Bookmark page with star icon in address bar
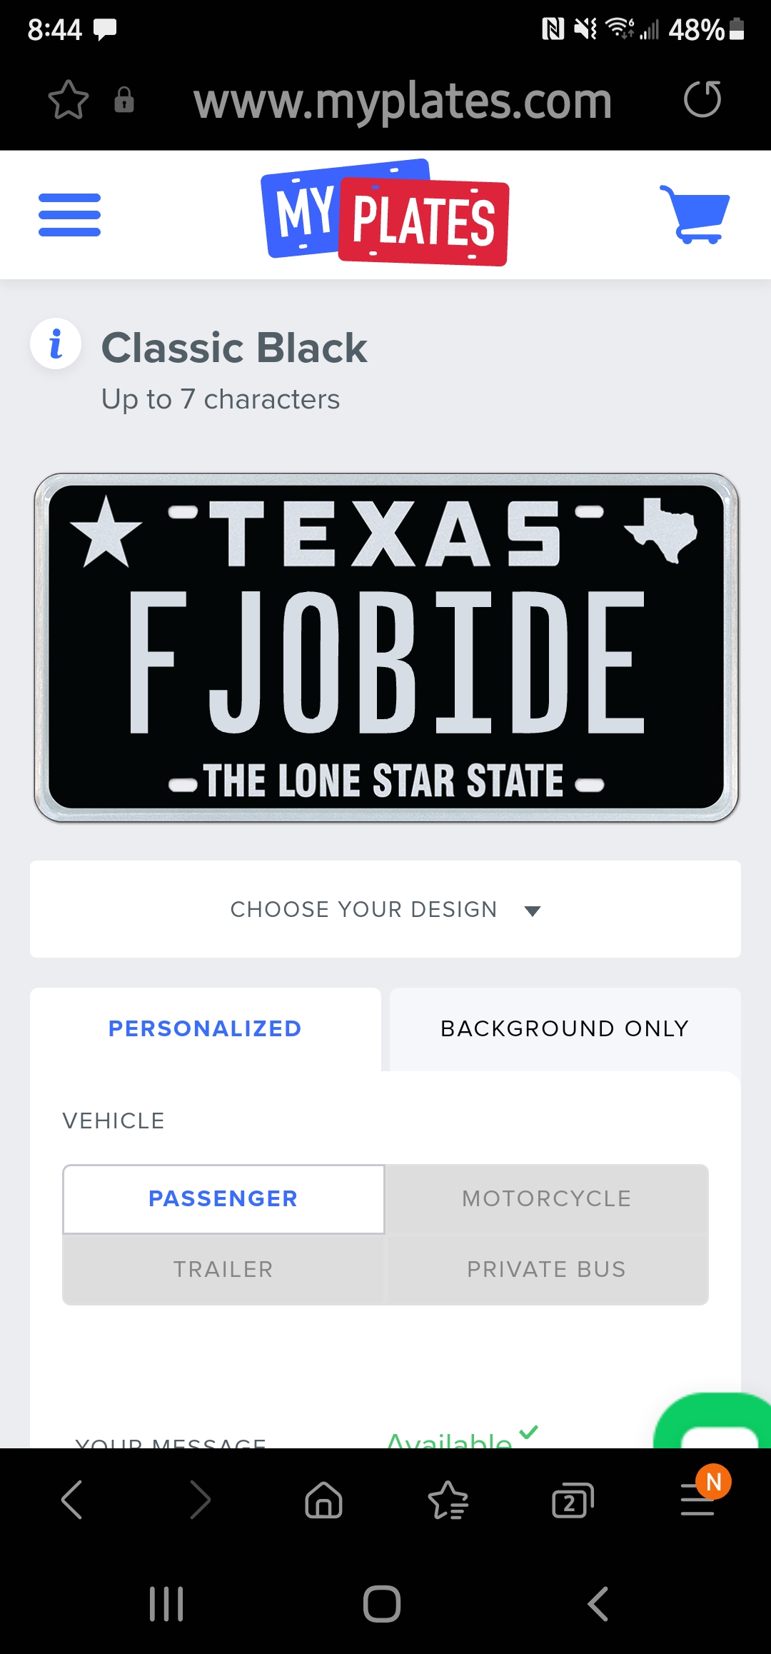This screenshot has width=771, height=1654. pos(69,100)
